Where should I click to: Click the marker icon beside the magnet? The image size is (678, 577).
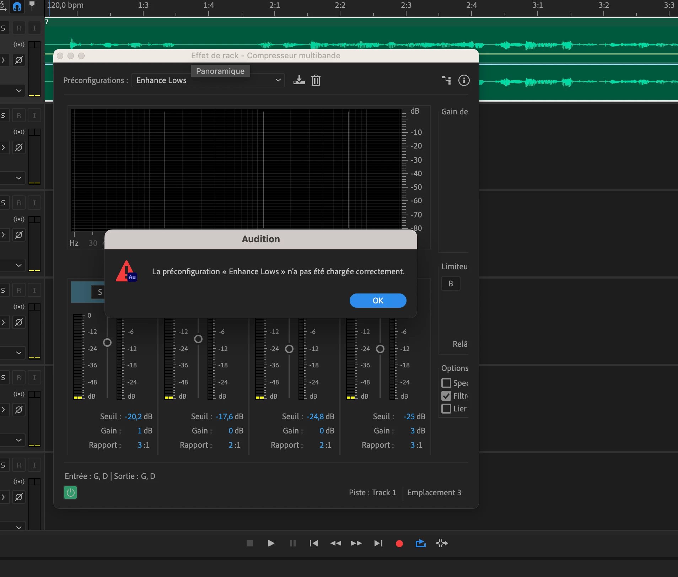(32, 6)
